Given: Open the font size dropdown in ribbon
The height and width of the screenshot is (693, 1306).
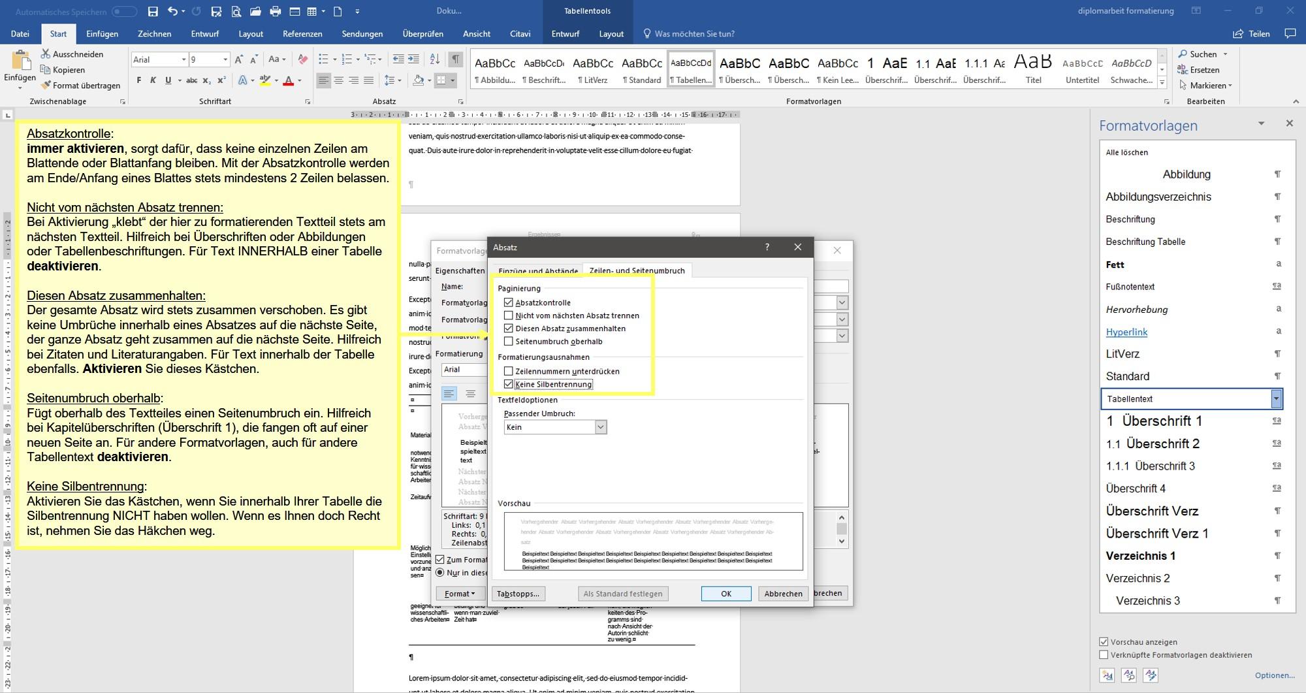Looking at the screenshot, I should [x=225, y=59].
